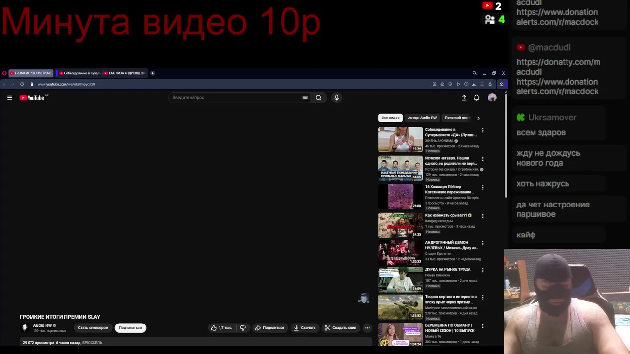Click the Opera menu logo
630x354 pixels.
(4, 73)
